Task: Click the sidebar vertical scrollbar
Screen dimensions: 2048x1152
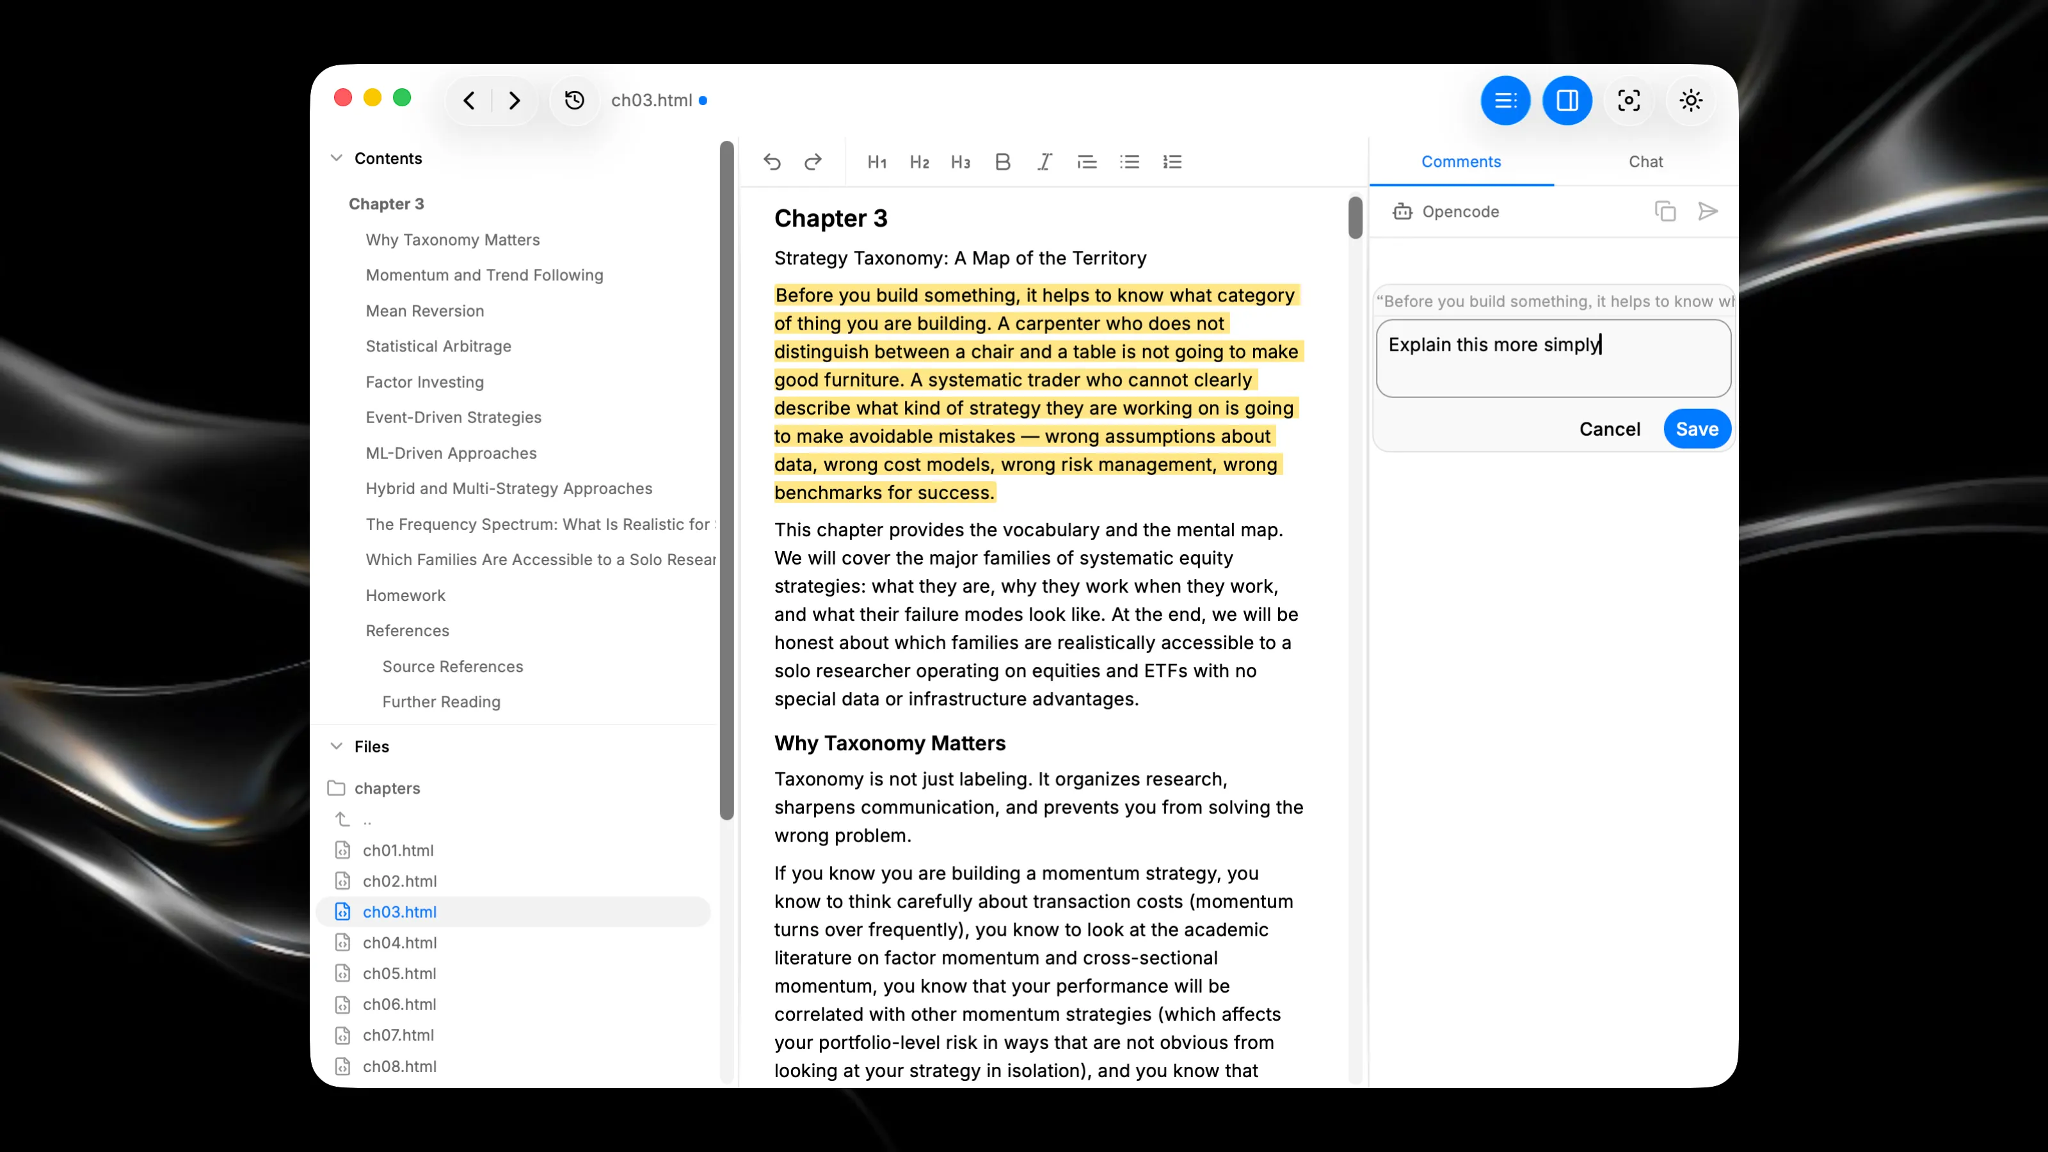Action: tap(726, 480)
